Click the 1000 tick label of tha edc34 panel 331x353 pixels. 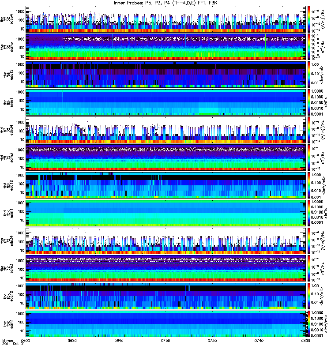click(20, 11)
